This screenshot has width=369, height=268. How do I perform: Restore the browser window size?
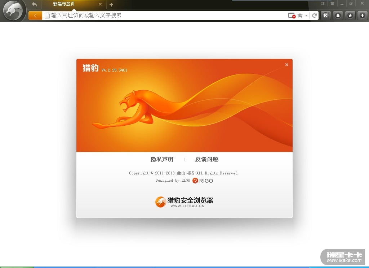point(351,3)
